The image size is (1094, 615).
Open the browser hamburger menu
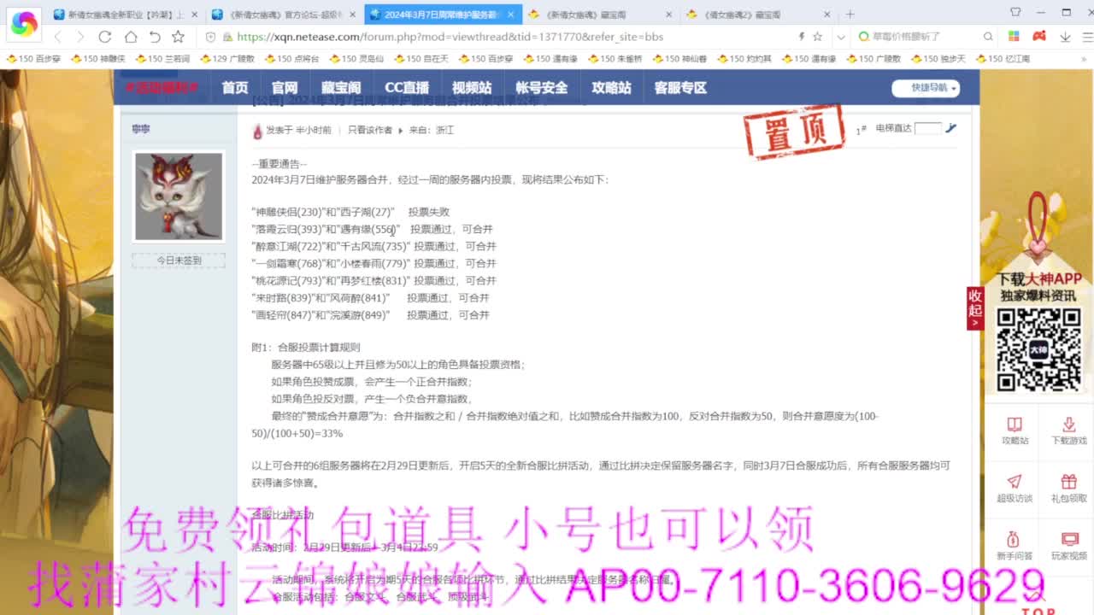pyautogui.click(x=1086, y=37)
